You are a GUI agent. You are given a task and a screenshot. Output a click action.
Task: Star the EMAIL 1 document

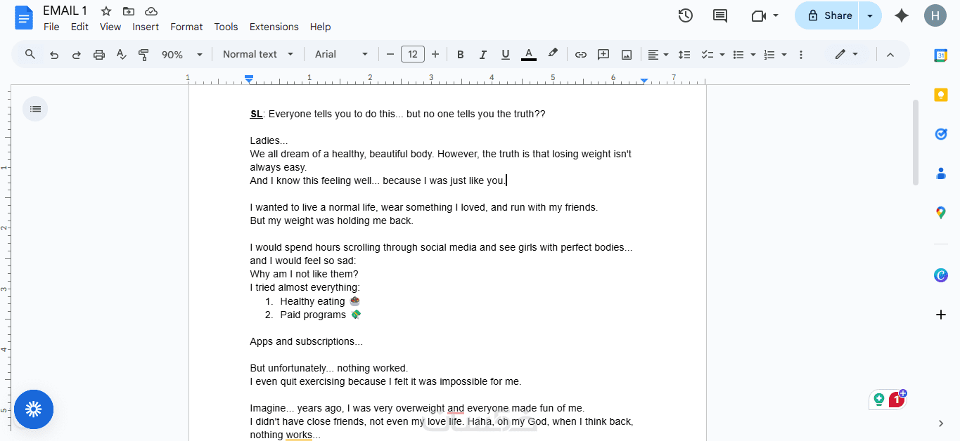click(106, 11)
